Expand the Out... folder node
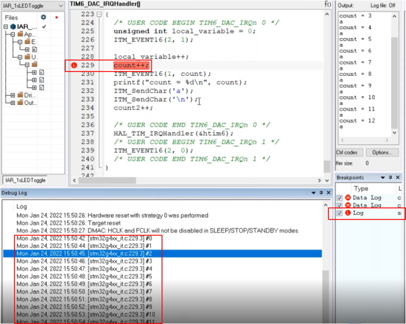 point(13,103)
